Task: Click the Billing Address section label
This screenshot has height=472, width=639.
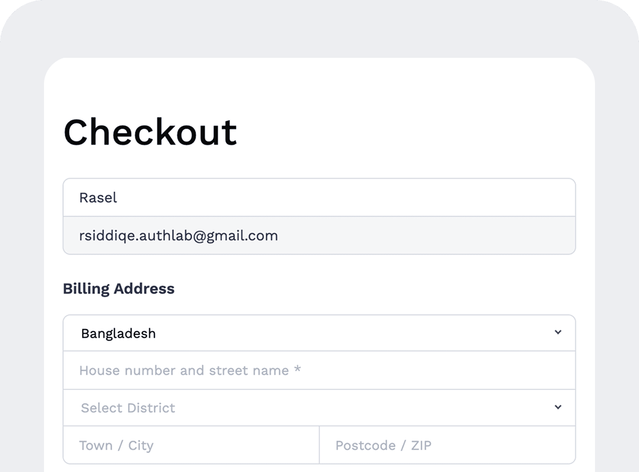Action: (x=119, y=289)
